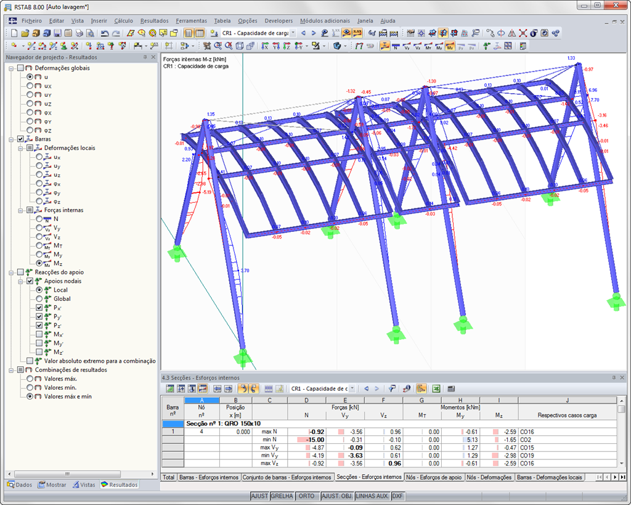
Task: Toggle result values x.xx display icon
Action: click(x=357, y=33)
